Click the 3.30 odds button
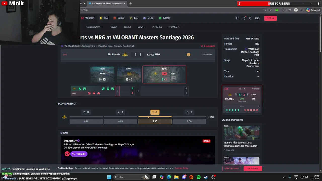Screen dimensions: 322x181 point(155,121)
